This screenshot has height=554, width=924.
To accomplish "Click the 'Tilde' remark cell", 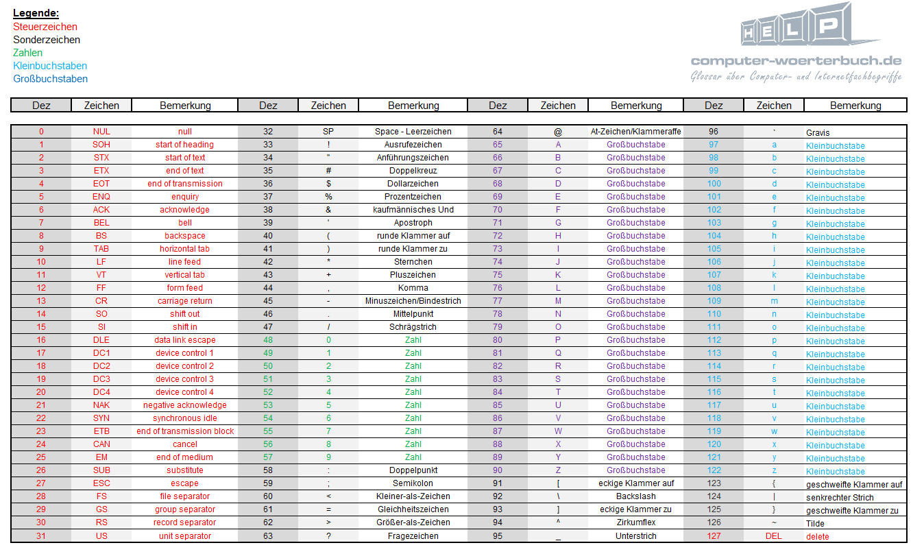I will 855,522.
